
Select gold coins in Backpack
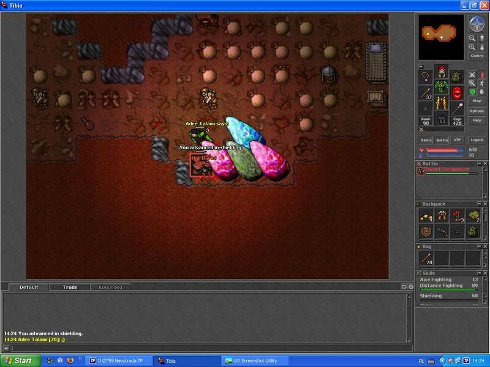426,216
